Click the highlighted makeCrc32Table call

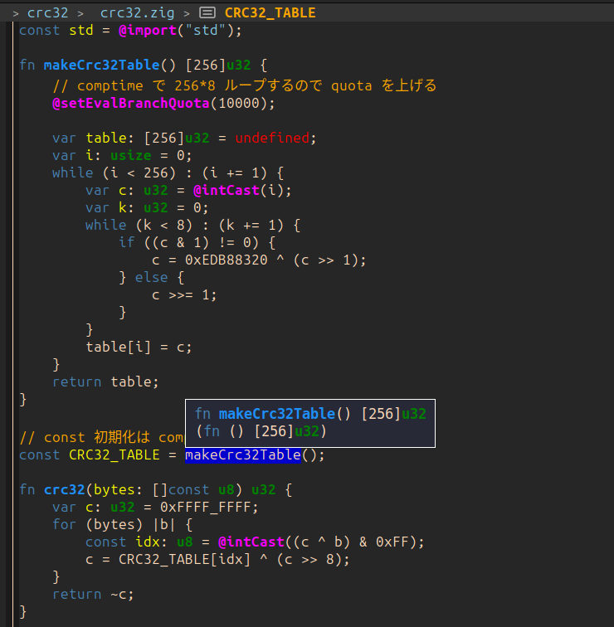point(242,454)
